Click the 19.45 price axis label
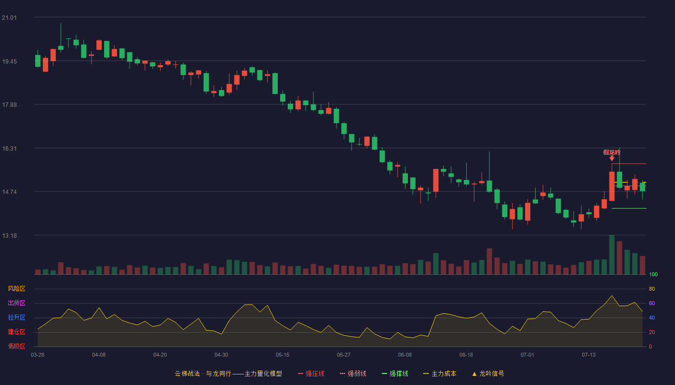The width and height of the screenshot is (675, 385). coord(9,62)
